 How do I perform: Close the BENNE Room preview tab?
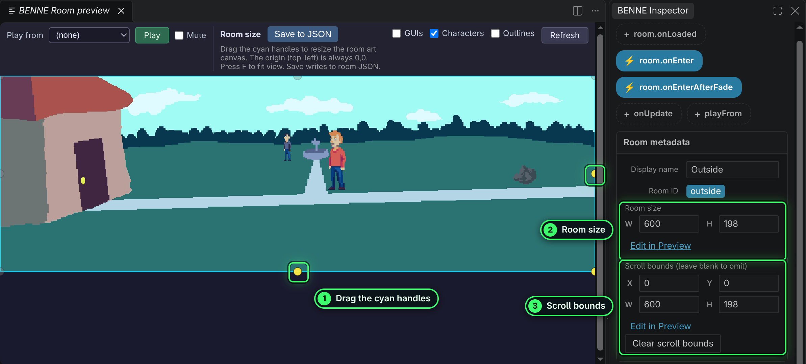click(x=121, y=11)
